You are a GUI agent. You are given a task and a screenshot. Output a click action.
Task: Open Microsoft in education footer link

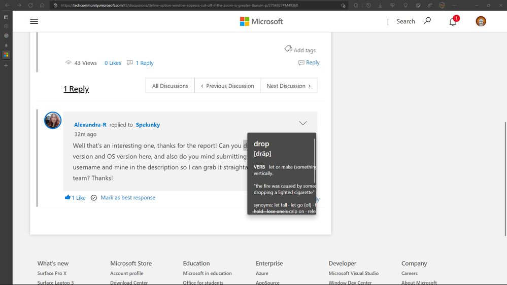pyautogui.click(x=207, y=273)
